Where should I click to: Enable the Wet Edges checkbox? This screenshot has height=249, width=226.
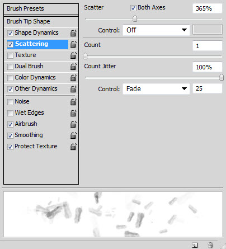[10, 113]
